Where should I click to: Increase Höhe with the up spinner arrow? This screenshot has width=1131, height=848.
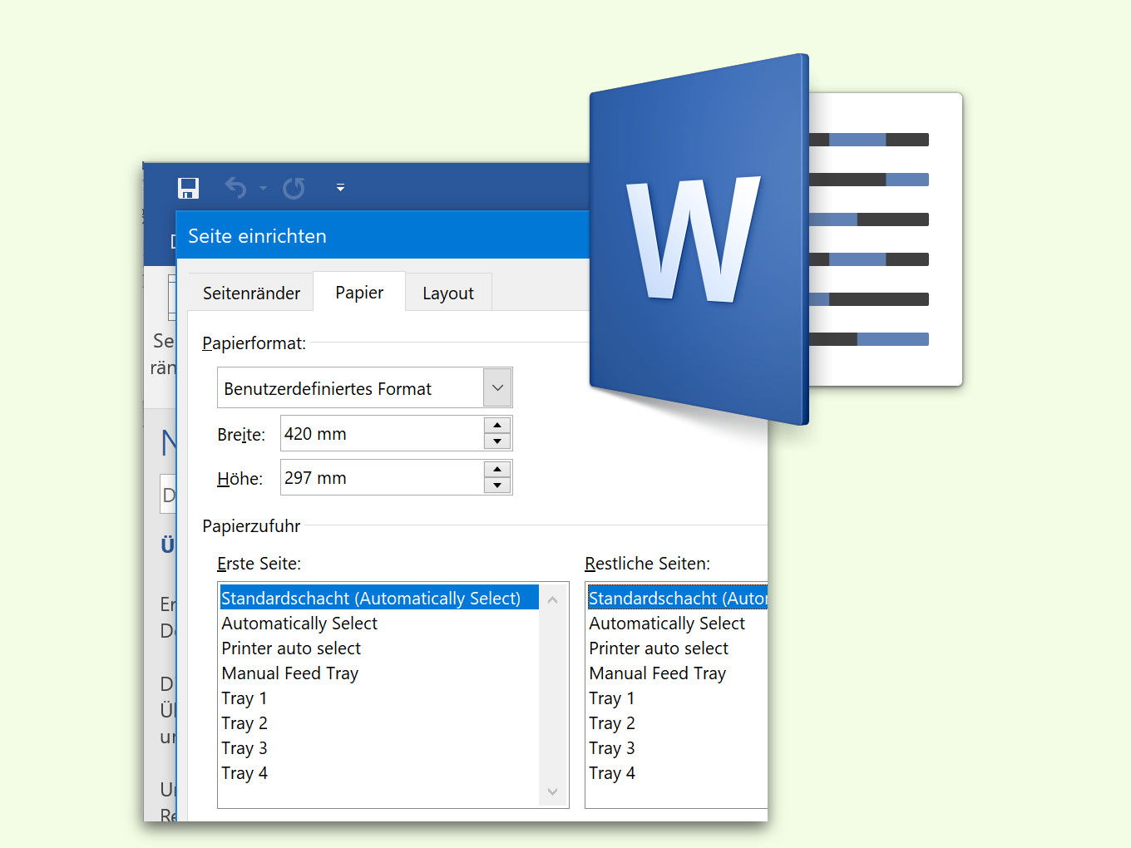click(x=497, y=469)
